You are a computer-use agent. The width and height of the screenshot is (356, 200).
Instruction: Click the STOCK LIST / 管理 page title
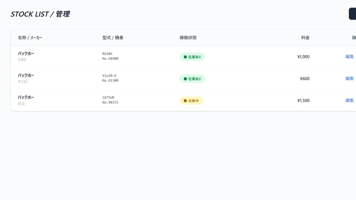(40, 14)
